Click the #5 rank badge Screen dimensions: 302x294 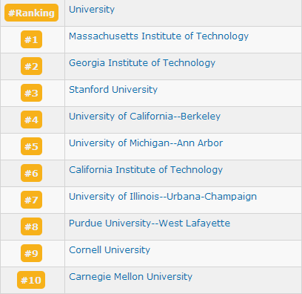pos(31,146)
